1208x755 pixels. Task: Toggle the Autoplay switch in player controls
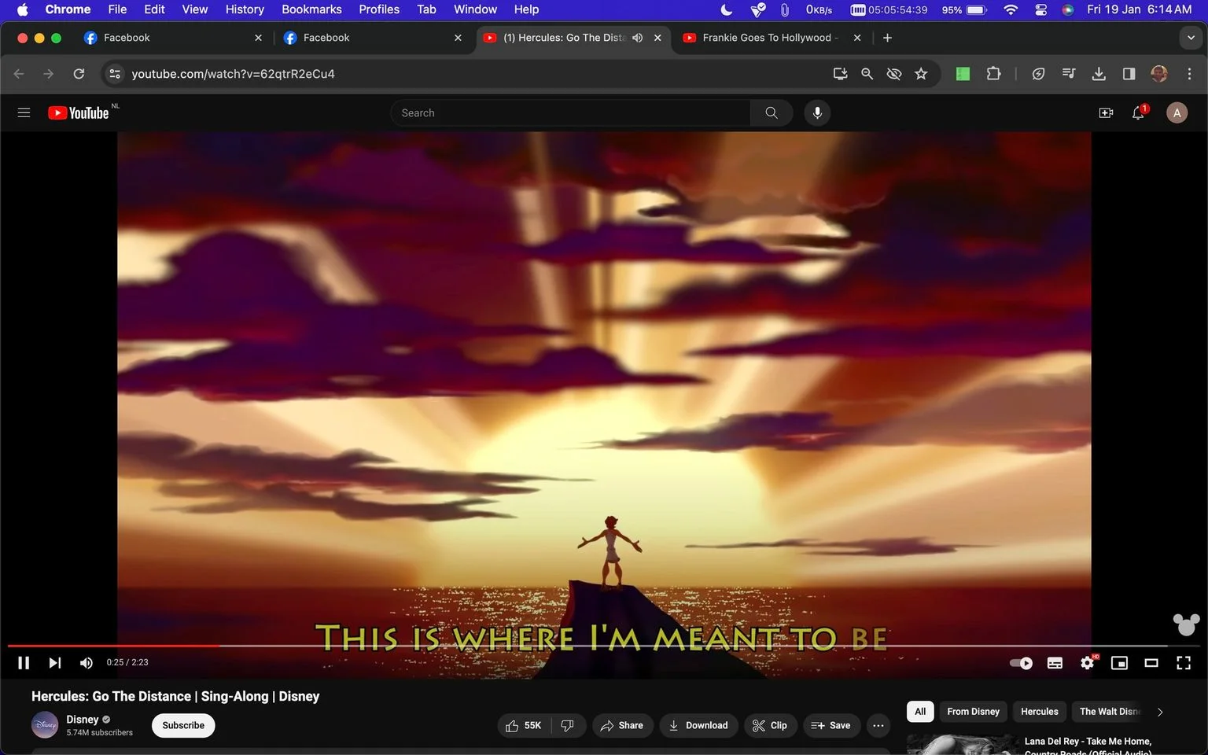click(1021, 663)
